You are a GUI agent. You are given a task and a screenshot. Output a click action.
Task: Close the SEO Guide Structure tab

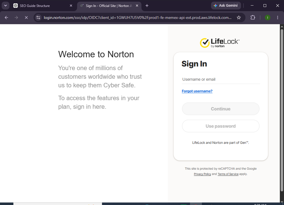coord(71,6)
